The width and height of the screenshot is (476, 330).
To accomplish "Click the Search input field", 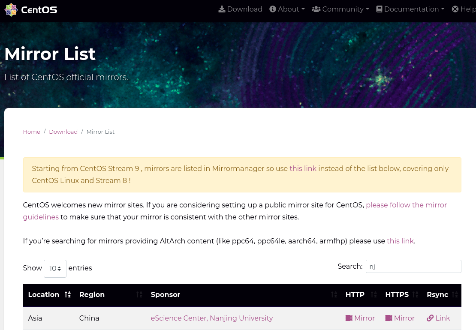I will 413,266.
